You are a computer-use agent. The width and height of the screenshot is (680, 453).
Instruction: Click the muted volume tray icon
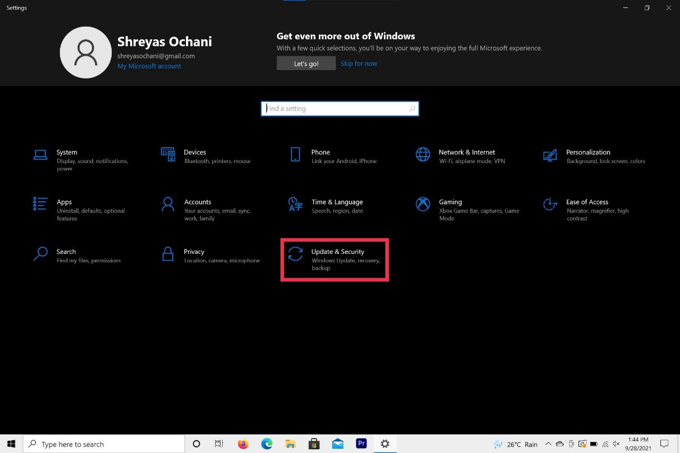tap(616, 444)
